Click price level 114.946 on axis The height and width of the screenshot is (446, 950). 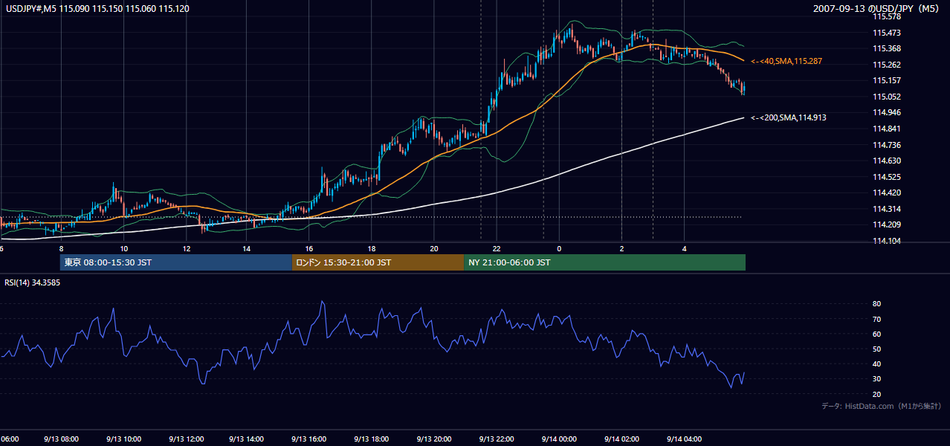[x=886, y=112]
